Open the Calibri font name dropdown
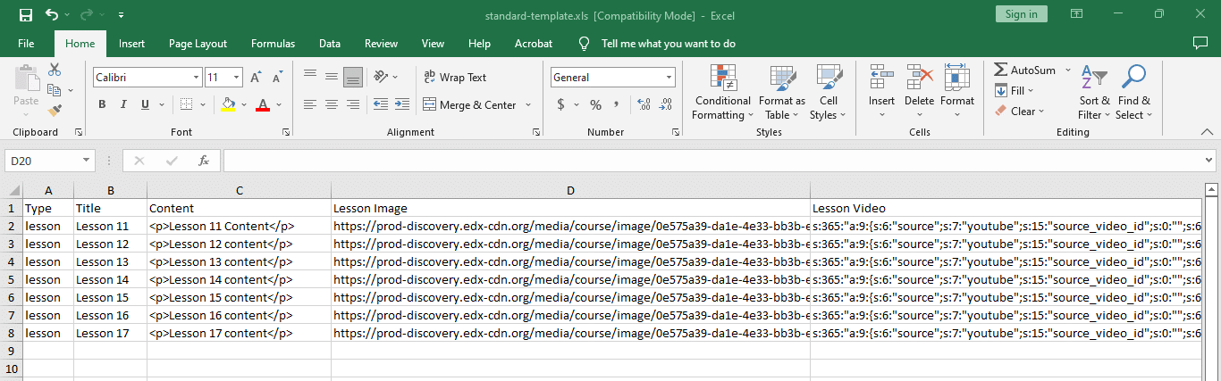 196,78
